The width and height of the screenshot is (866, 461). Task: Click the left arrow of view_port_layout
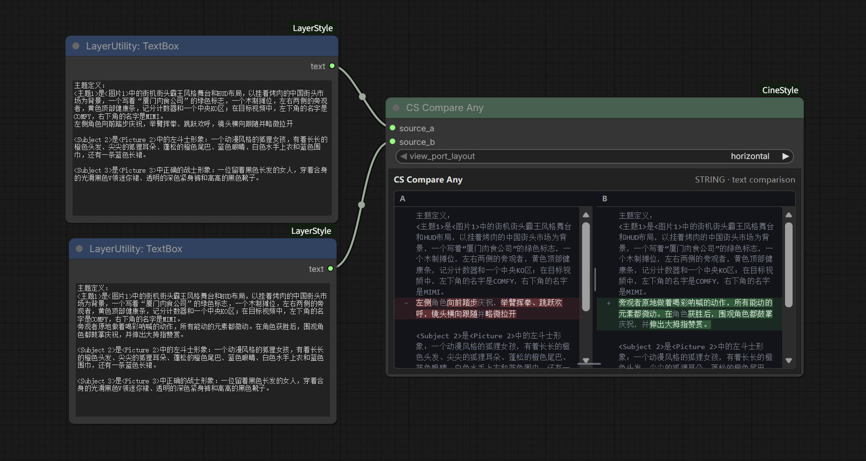pyautogui.click(x=403, y=156)
